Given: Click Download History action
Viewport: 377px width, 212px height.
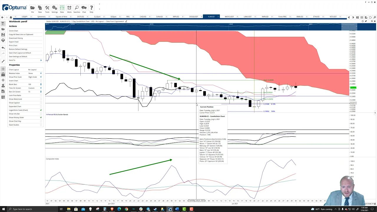Looking at the screenshot, I should pos(16,38).
